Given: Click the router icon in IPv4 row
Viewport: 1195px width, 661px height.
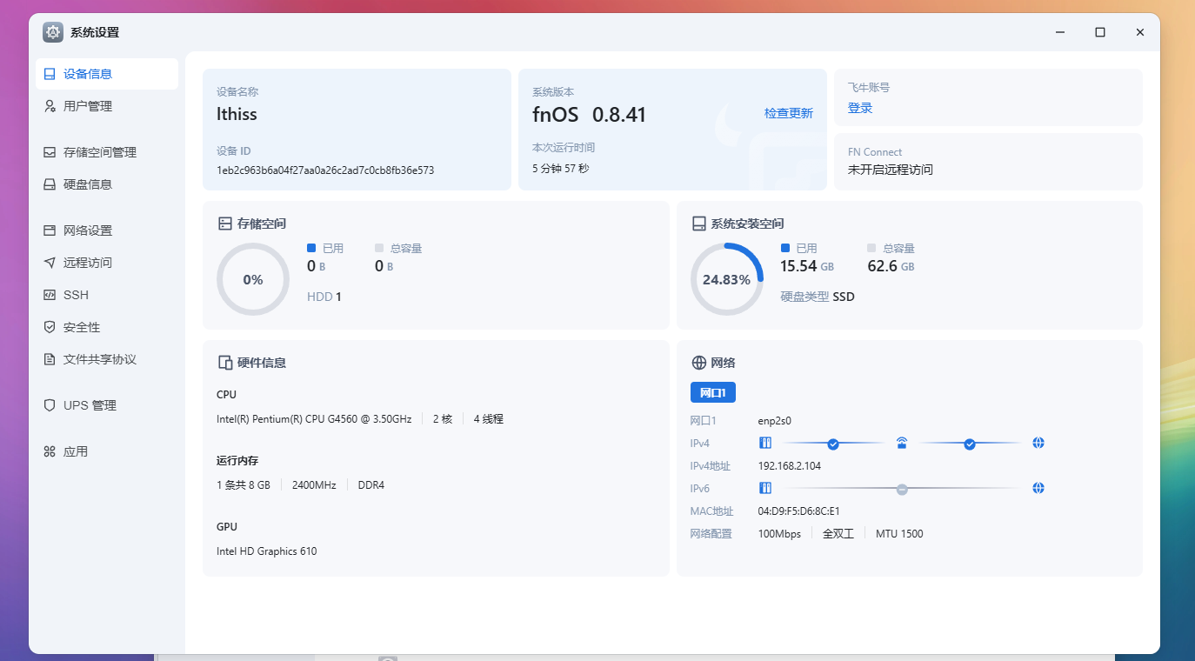Looking at the screenshot, I should (x=902, y=444).
